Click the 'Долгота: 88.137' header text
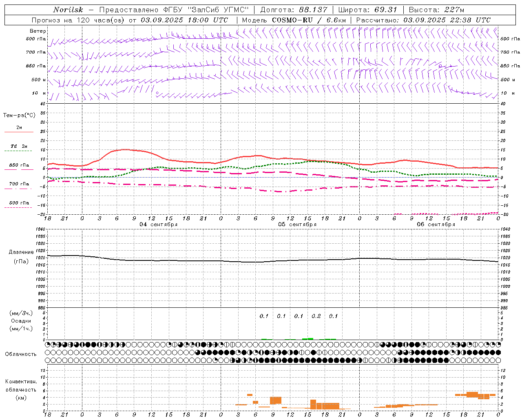This screenshot has height=418, width=522. [x=294, y=10]
